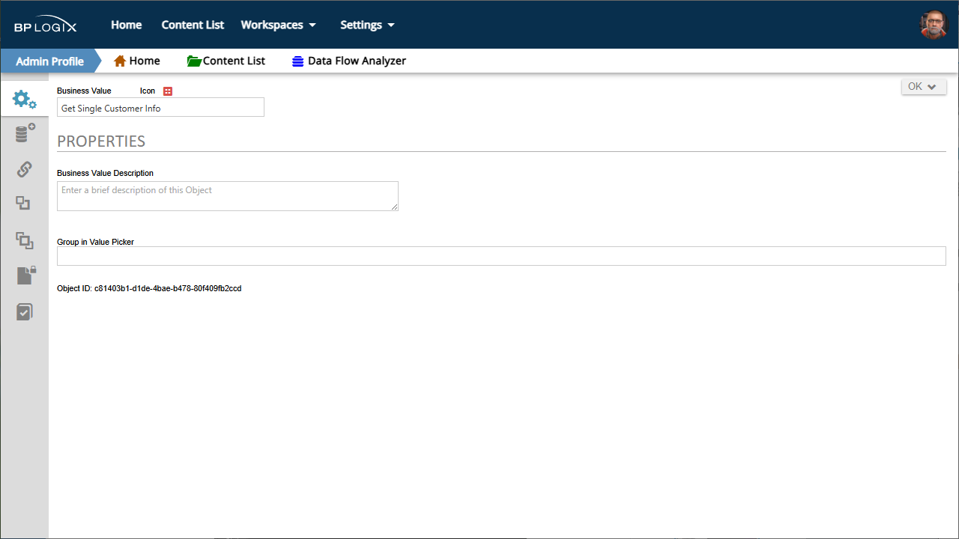Click the blue stack Data Flow Analyzer icon
959x539 pixels.
(298, 61)
